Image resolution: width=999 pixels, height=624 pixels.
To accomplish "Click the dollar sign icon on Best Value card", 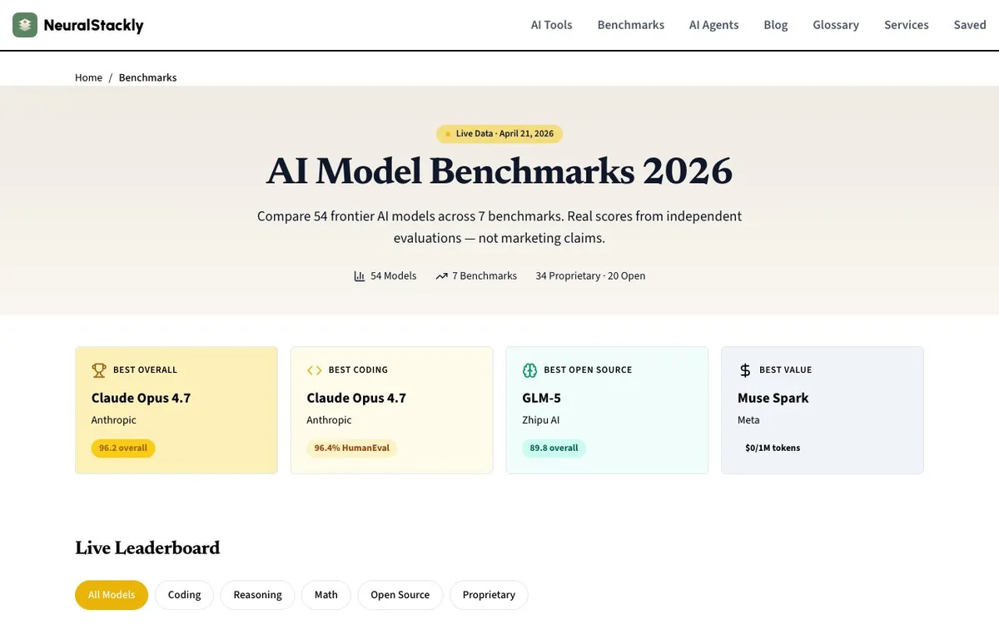I will coord(745,370).
